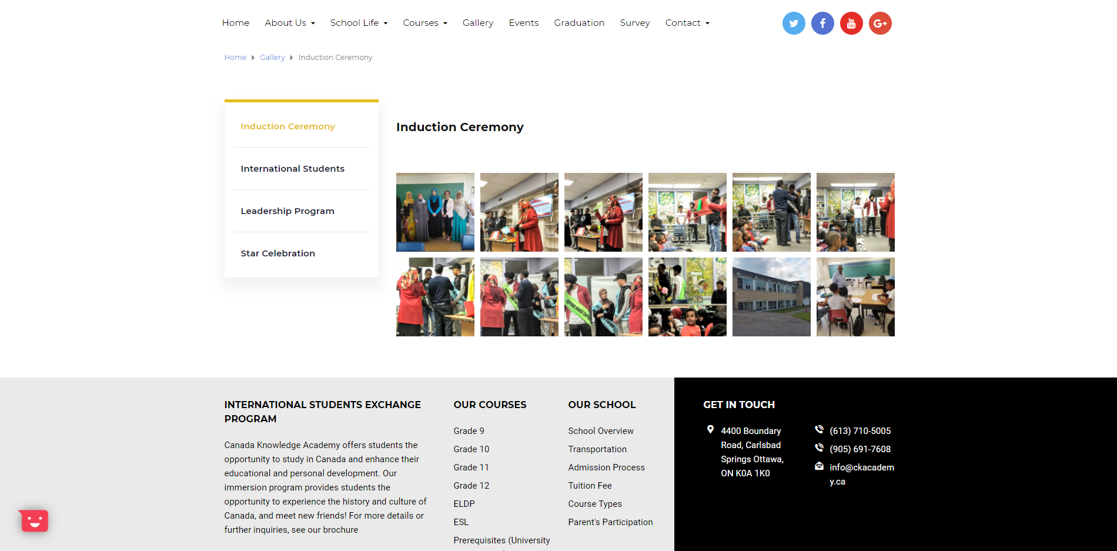Click Home in the breadcrumb trail

235,58
